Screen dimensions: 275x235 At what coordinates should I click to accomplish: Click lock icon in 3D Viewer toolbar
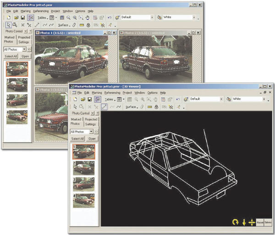156,107
